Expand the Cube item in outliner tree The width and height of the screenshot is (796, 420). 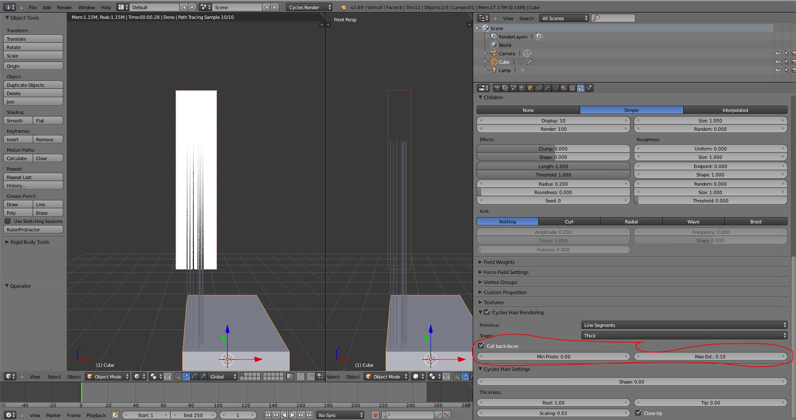(485, 62)
